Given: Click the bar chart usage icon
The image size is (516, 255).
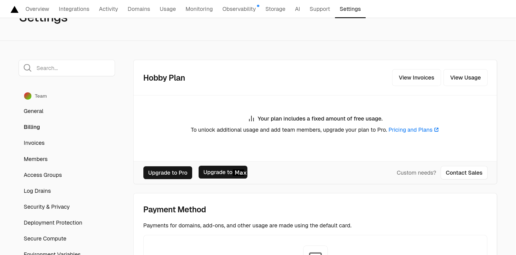Looking at the screenshot, I should coord(251,119).
